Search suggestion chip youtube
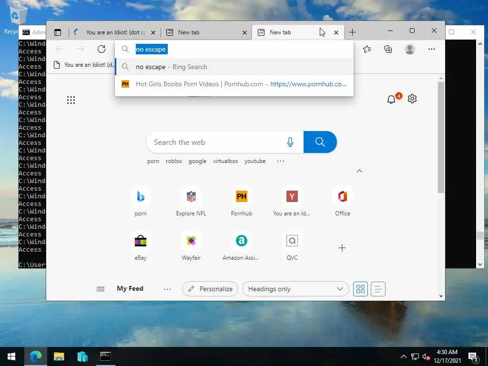This screenshot has width=488, height=366. [255, 161]
